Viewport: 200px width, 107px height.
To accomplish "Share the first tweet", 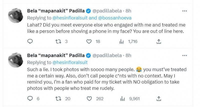I will pyautogui.click(x=158, y=42).
